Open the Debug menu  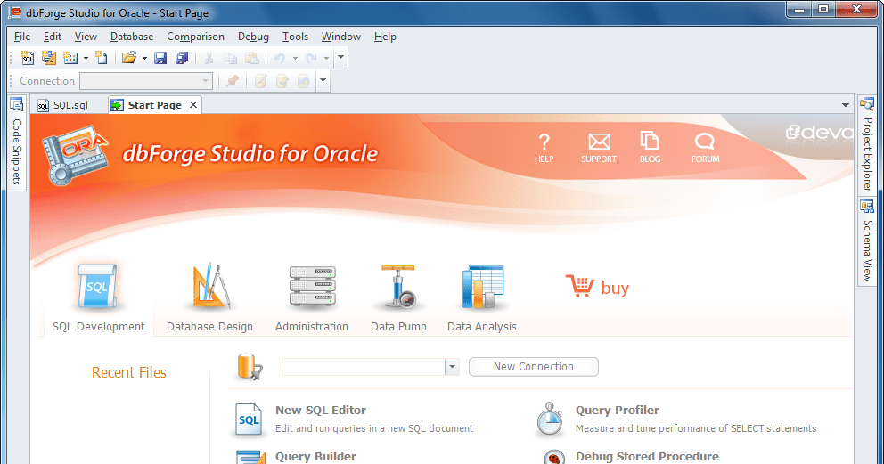point(253,37)
